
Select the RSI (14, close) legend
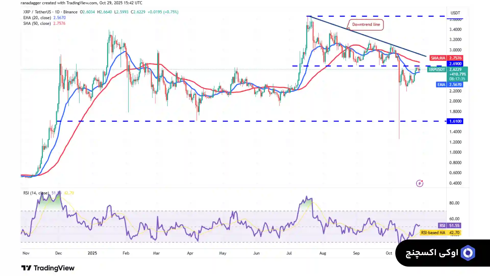pyautogui.click(x=36, y=193)
